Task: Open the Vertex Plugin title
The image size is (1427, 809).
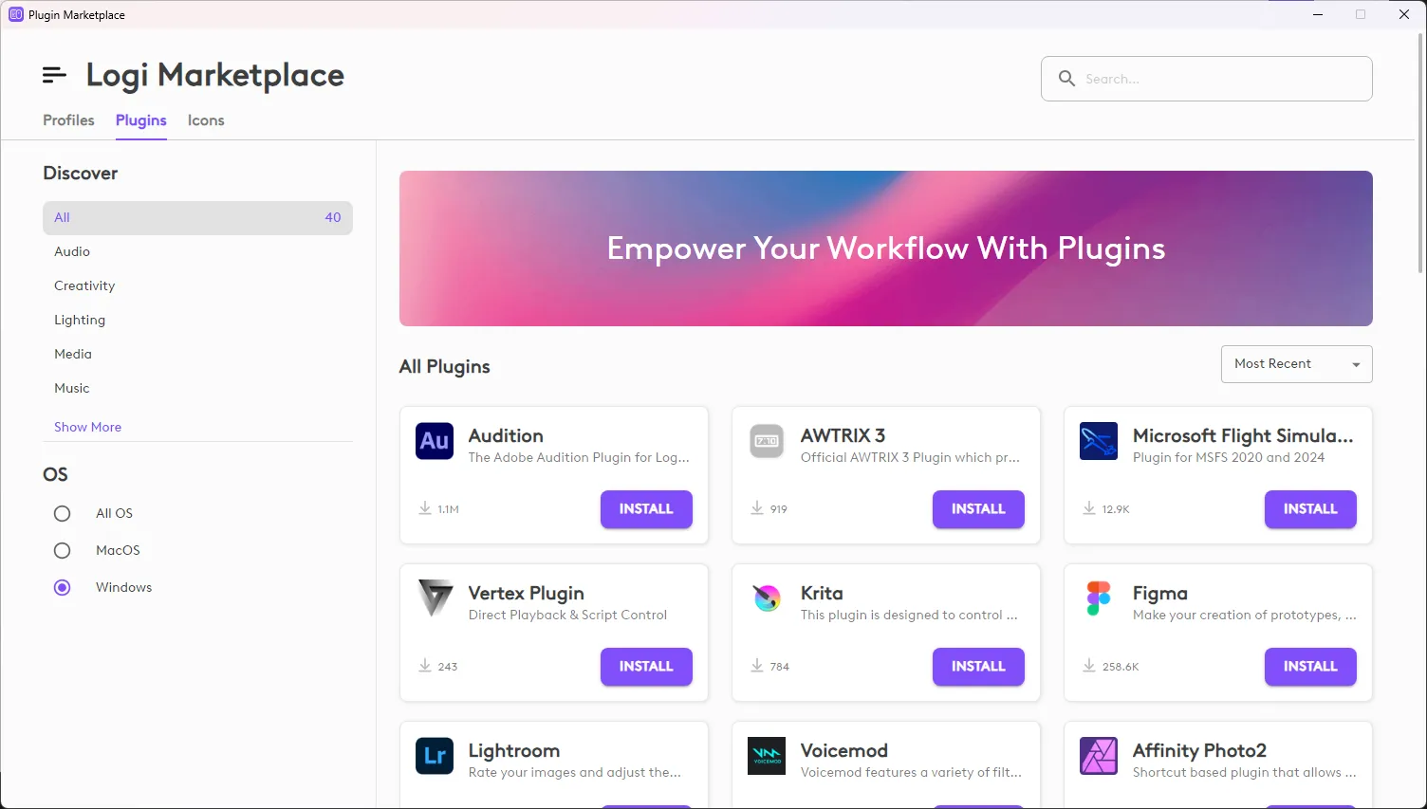Action: pyautogui.click(x=526, y=593)
